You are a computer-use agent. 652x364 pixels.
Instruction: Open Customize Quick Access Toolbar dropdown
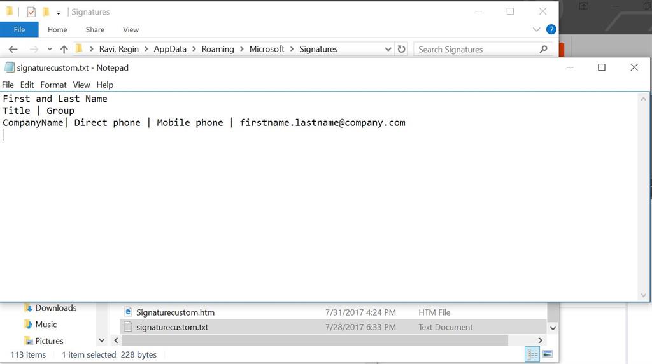pos(59,13)
